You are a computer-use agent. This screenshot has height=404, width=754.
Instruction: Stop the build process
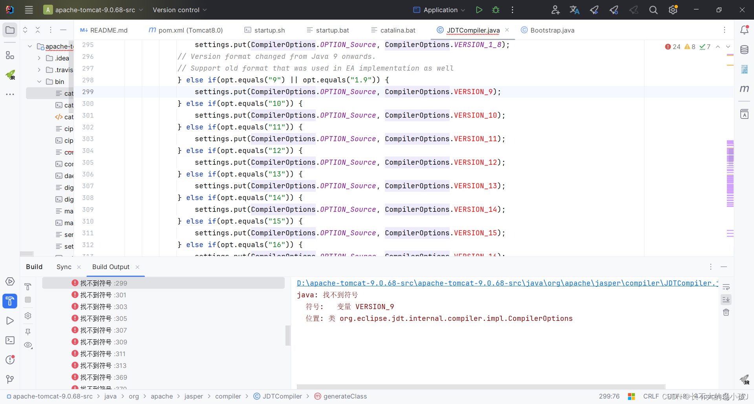point(28,300)
